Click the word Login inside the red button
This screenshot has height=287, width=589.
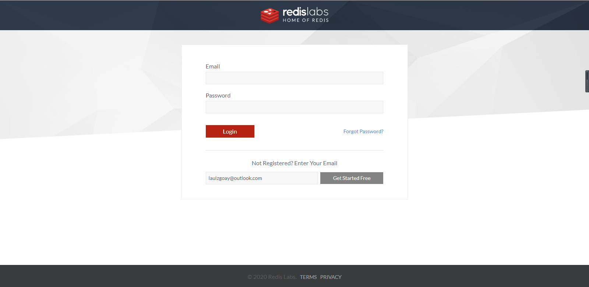point(230,132)
